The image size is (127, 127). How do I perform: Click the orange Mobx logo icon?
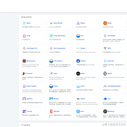(105, 23)
